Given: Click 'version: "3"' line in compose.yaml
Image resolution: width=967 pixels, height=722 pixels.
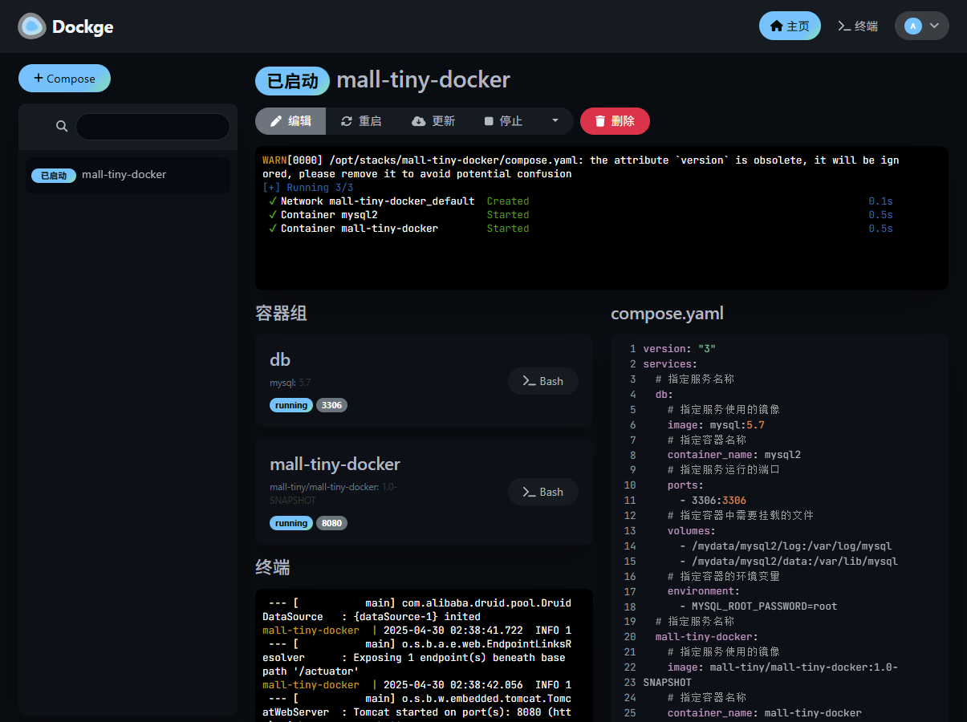Looking at the screenshot, I should 679,349.
